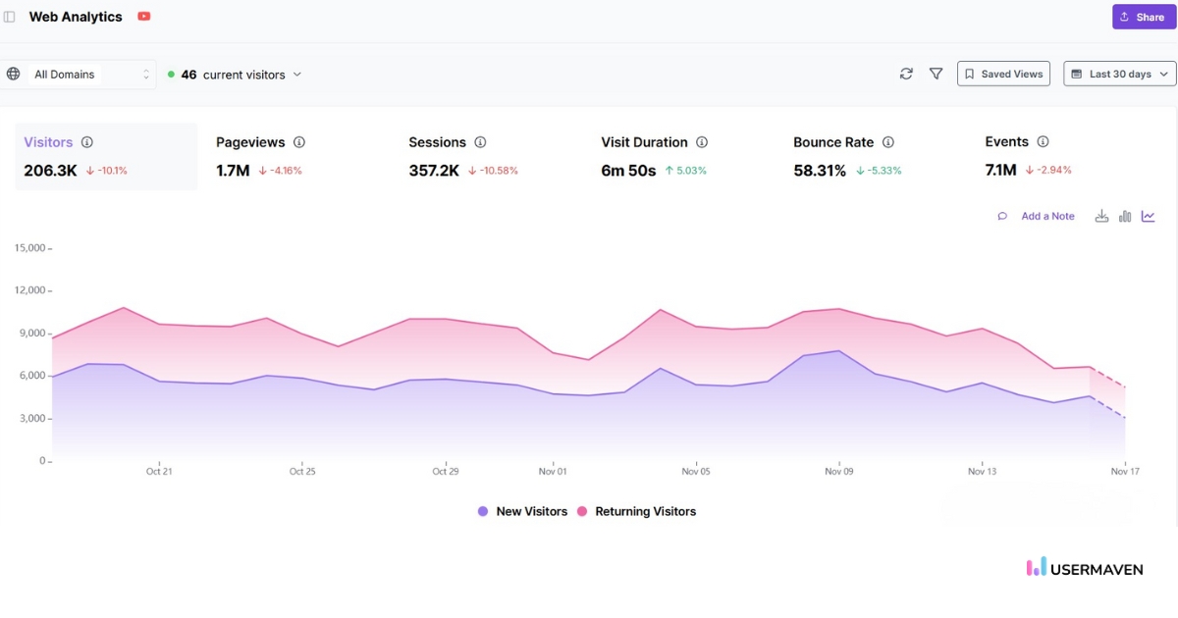Select the line chart view icon

1149,216
